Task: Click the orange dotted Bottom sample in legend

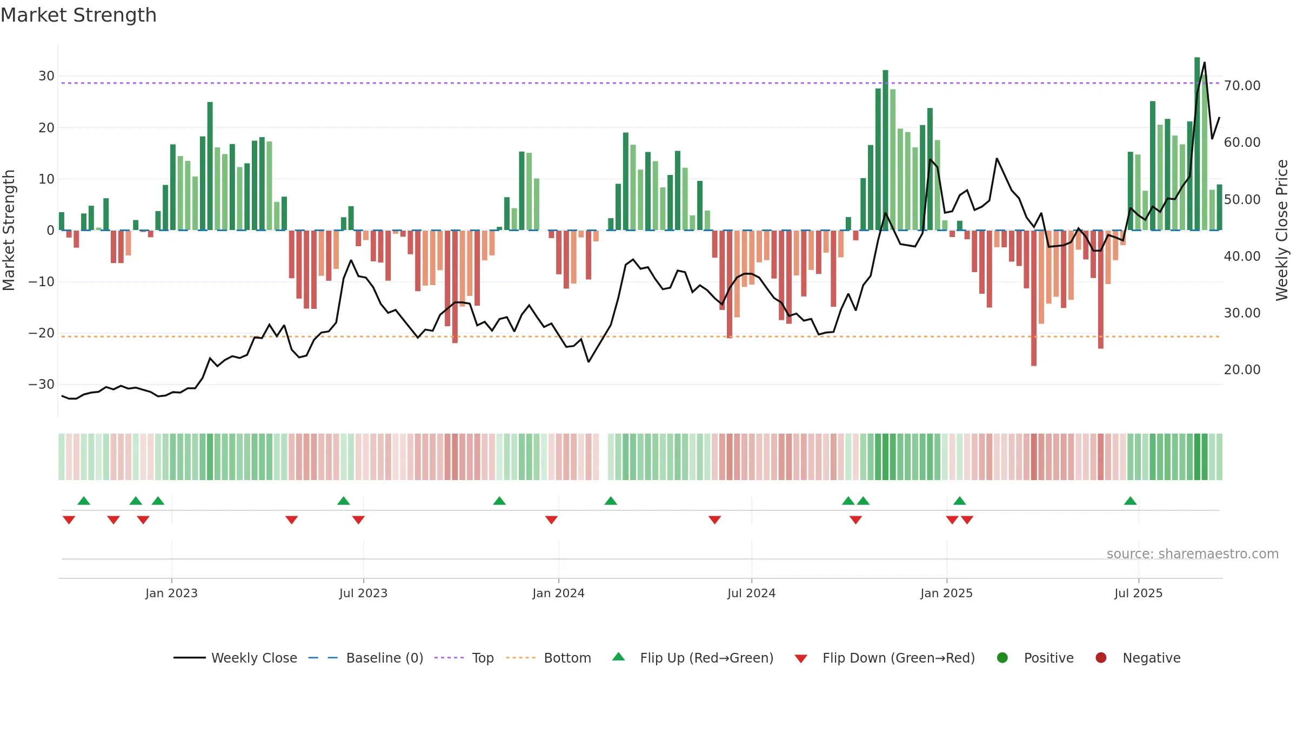Action: coord(521,658)
